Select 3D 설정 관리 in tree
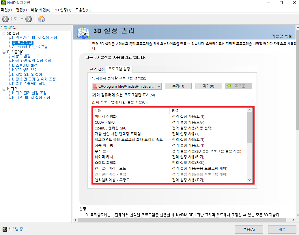This screenshot has height=235, width=299. pos(23,42)
